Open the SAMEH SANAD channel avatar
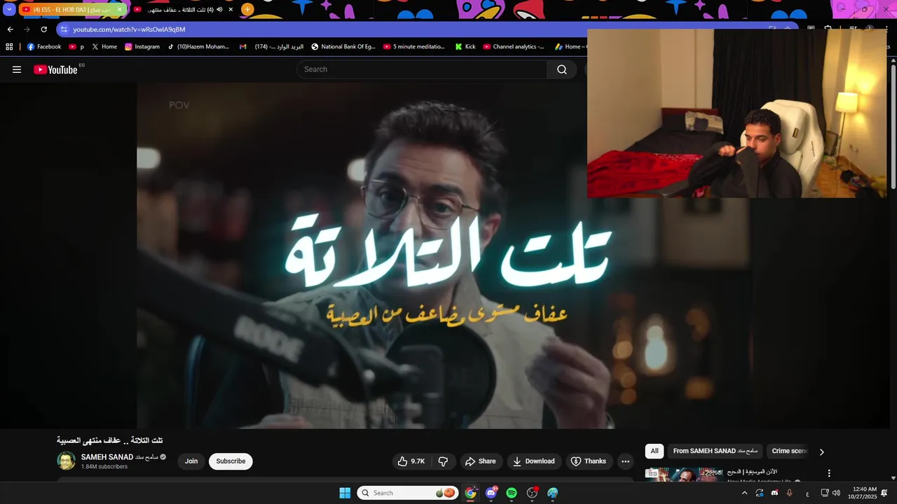 [66, 461]
